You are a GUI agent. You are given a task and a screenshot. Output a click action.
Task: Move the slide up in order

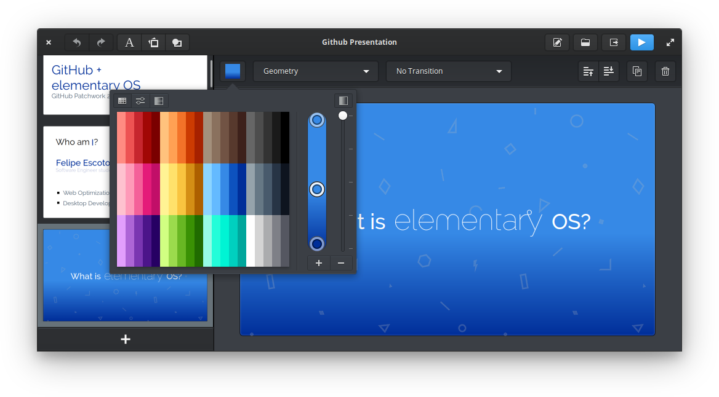point(588,71)
